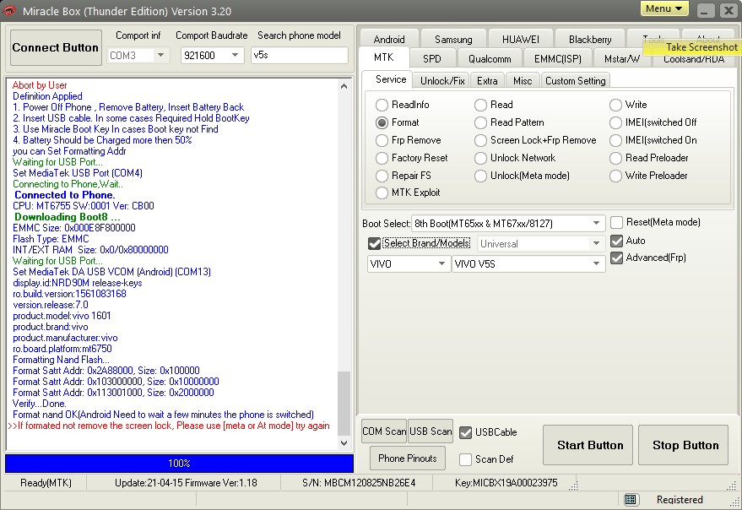
Task: Select the Frp Remove radio option
Action: tap(382, 141)
